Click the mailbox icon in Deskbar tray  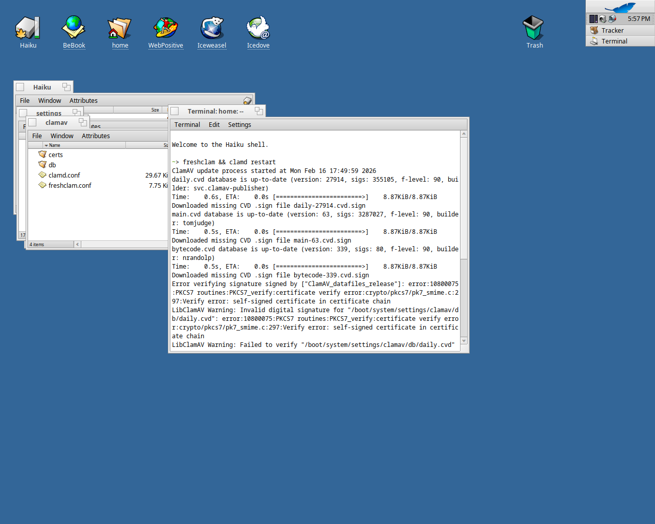612,19
